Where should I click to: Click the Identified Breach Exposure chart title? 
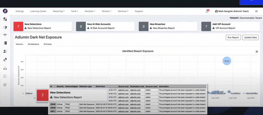[x=138, y=51]
